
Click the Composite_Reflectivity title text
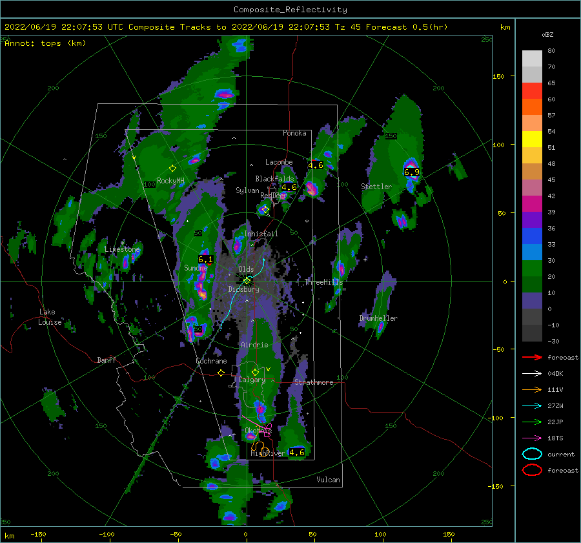point(290,10)
